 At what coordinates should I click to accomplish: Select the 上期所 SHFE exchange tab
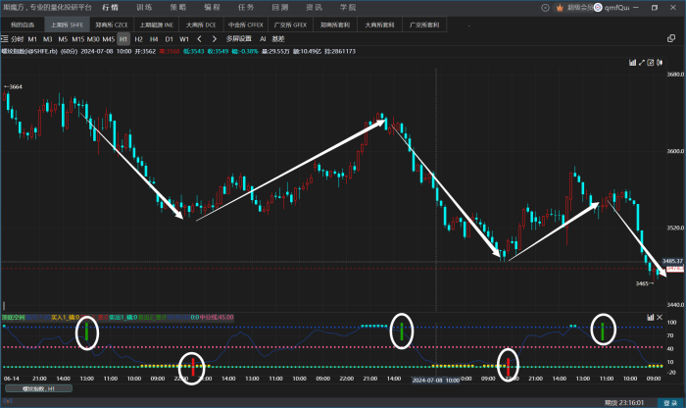coord(67,24)
